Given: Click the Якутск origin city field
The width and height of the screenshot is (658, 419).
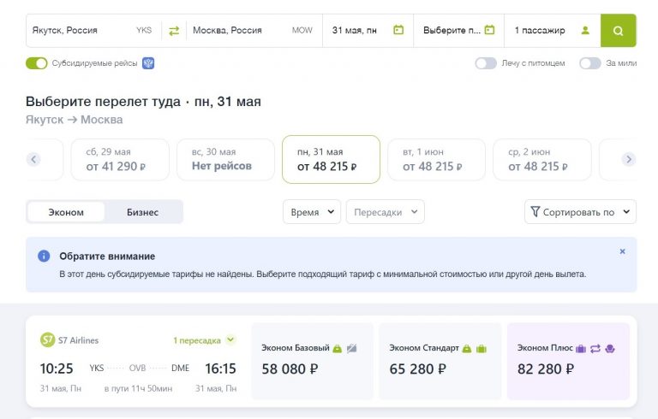Looking at the screenshot, I should click(x=81, y=31).
